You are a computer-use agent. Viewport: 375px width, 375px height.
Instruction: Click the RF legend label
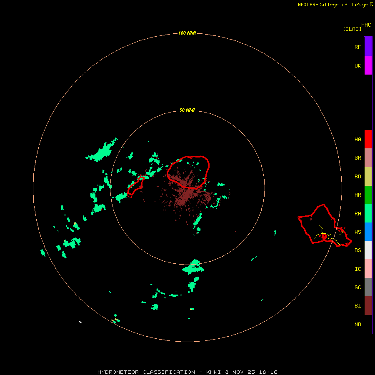coord(357,47)
